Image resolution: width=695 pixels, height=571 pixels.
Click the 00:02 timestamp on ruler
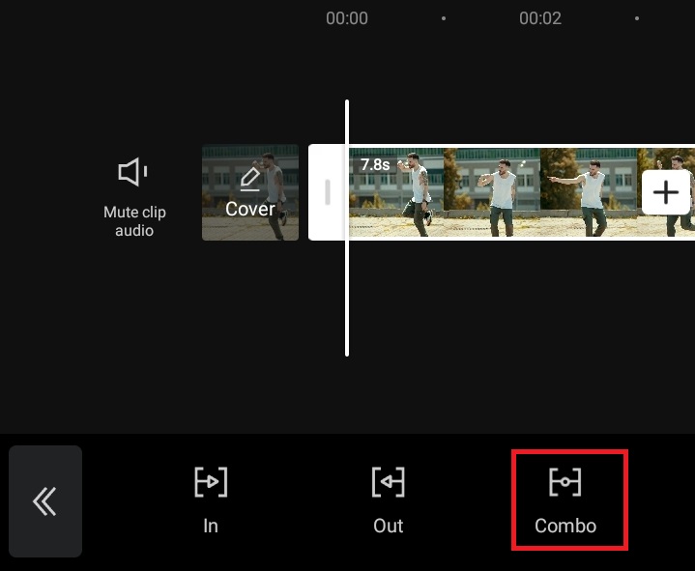tap(540, 18)
